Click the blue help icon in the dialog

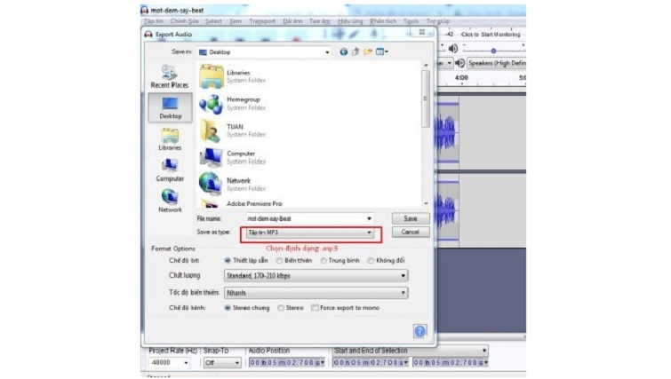[419, 331]
